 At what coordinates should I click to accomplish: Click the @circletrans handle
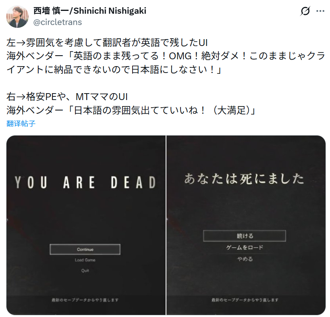pyautogui.click(x=58, y=22)
